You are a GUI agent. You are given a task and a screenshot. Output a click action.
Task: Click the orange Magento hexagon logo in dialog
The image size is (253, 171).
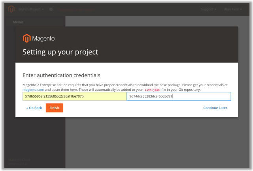(x=26, y=38)
